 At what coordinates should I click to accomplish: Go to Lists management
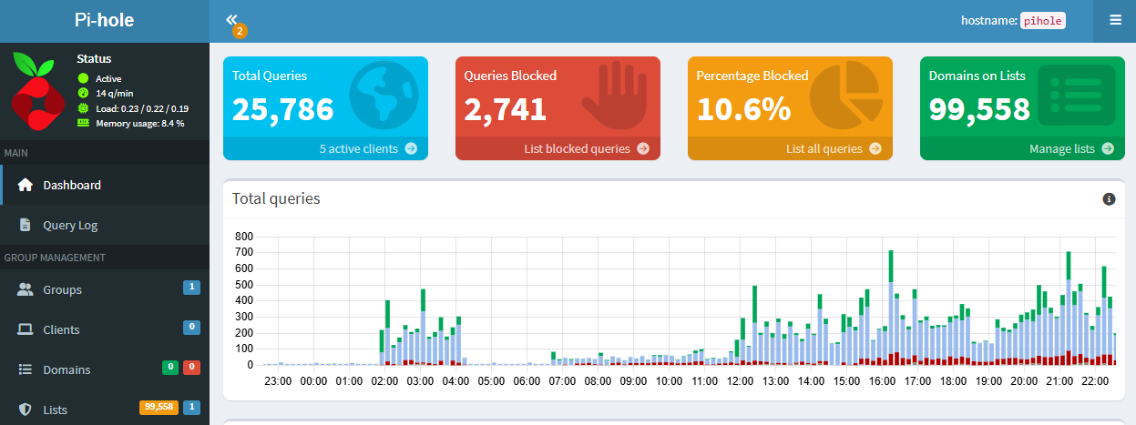click(105, 410)
